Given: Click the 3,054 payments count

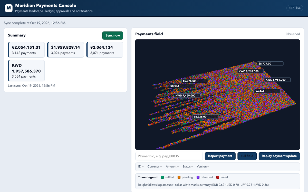Looking at the screenshot, I should (24, 77).
